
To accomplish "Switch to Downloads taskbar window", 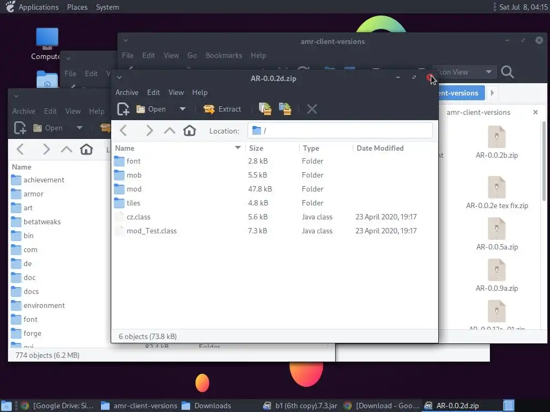I will (207, 406).
